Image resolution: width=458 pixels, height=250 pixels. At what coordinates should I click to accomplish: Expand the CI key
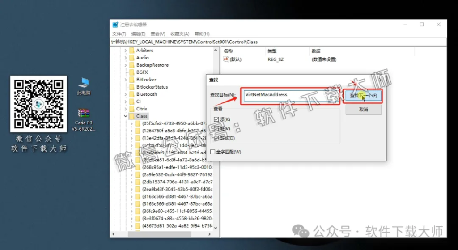pos(126,102)
